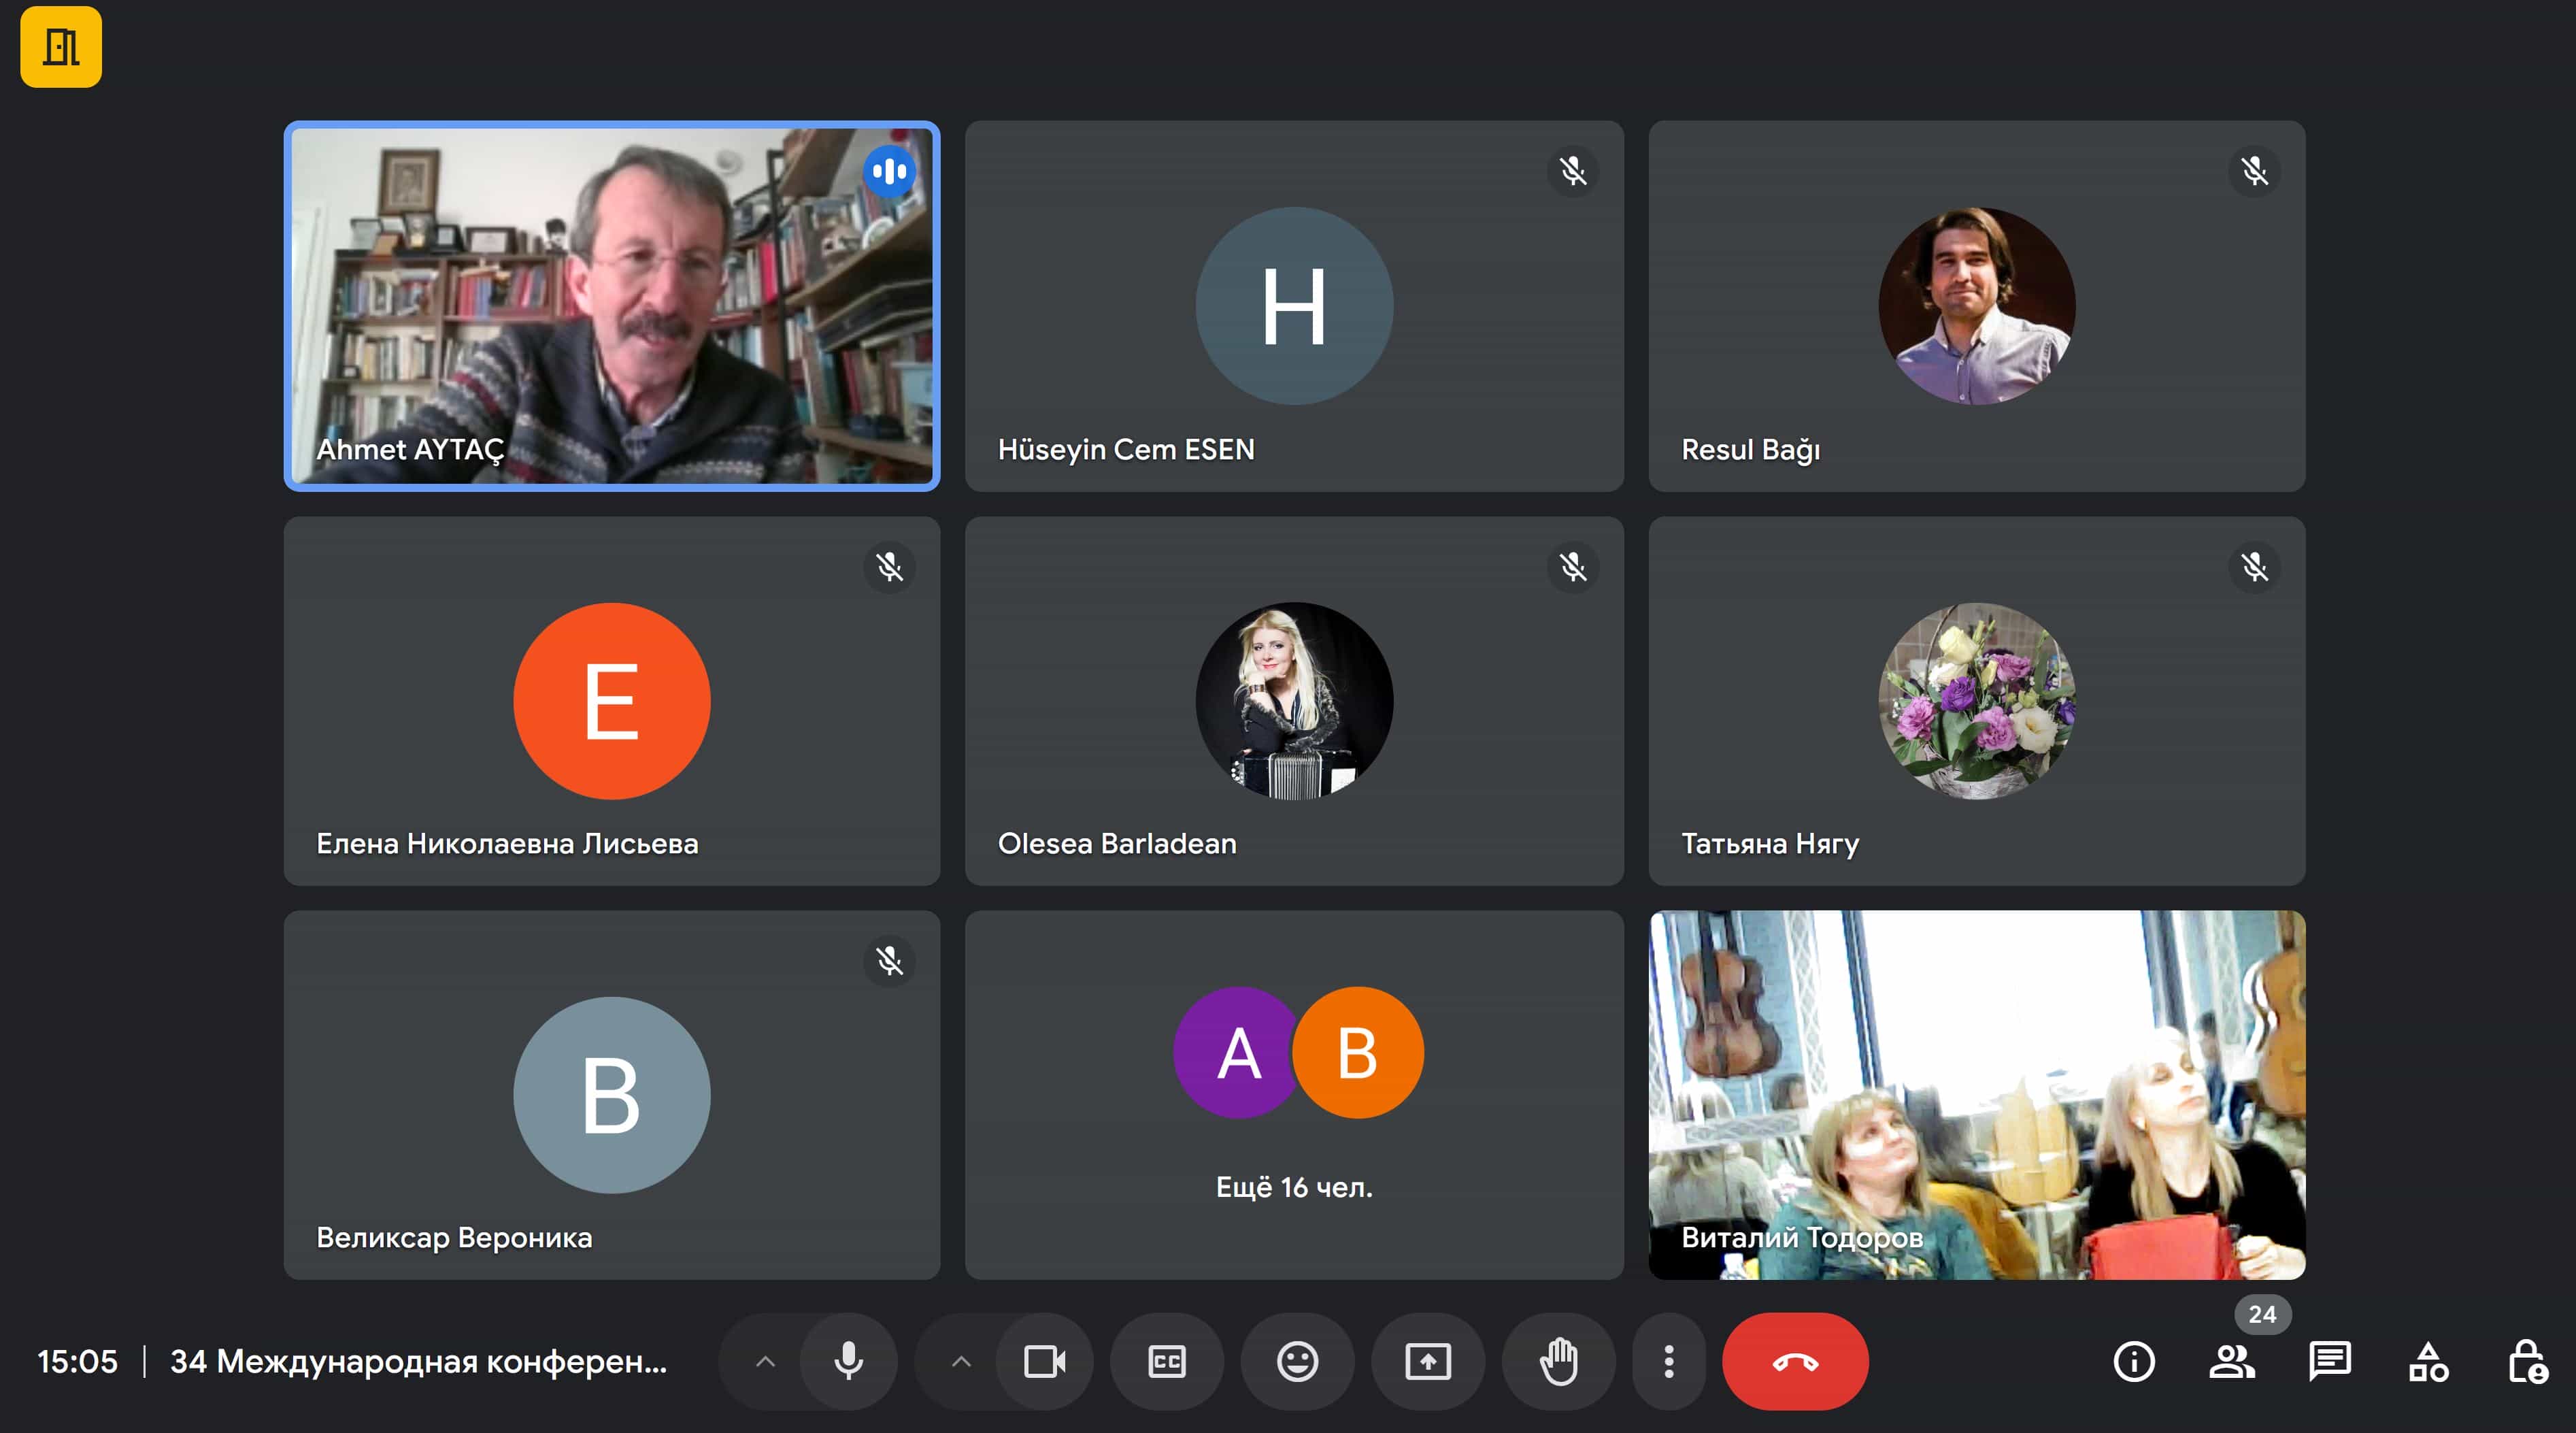The width and height of the screenshot is (2576, 1433).
Task: Open meeting details info icon
Action: coord(2133,1361)
